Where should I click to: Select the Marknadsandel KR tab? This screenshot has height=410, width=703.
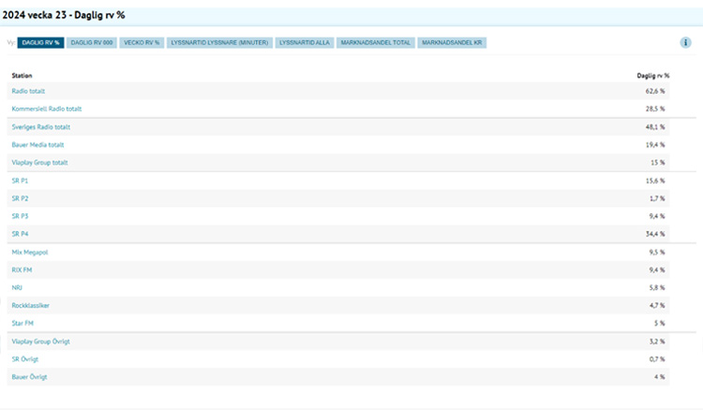(452, 43)
